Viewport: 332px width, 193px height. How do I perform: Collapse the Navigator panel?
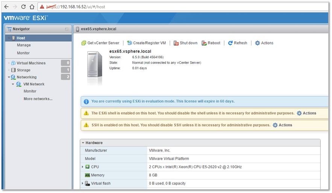pyautogui.click(x=67, y=29)
